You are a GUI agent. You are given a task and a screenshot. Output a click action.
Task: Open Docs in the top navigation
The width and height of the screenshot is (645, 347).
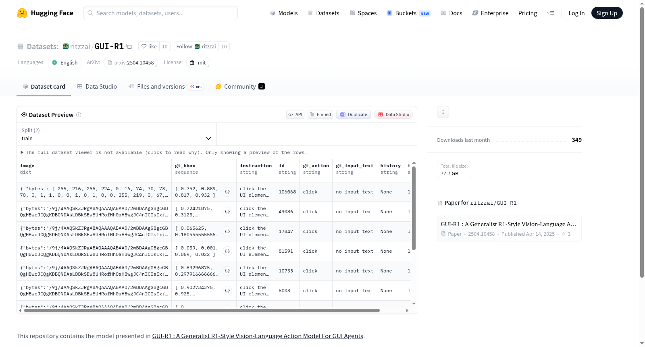451,13
